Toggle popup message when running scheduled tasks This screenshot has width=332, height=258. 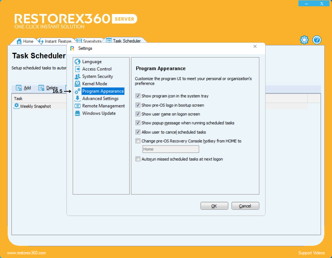coord(138,123)
